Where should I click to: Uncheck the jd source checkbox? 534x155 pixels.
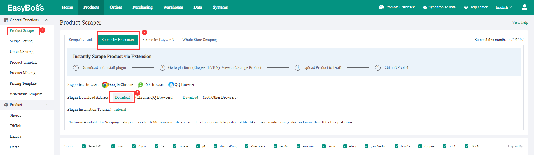tap(198, 146)
